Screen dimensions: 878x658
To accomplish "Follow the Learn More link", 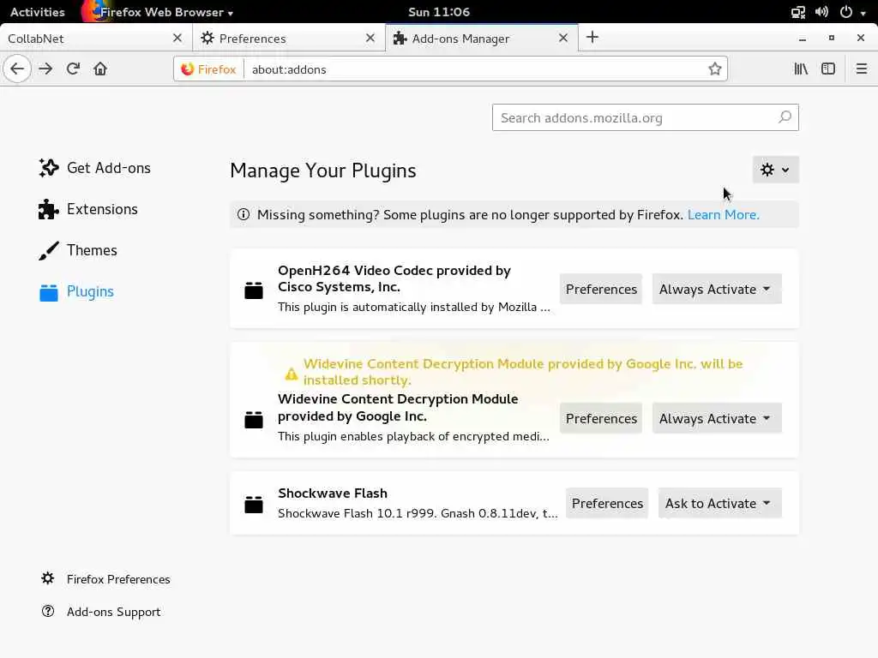I will pos(723,214).
